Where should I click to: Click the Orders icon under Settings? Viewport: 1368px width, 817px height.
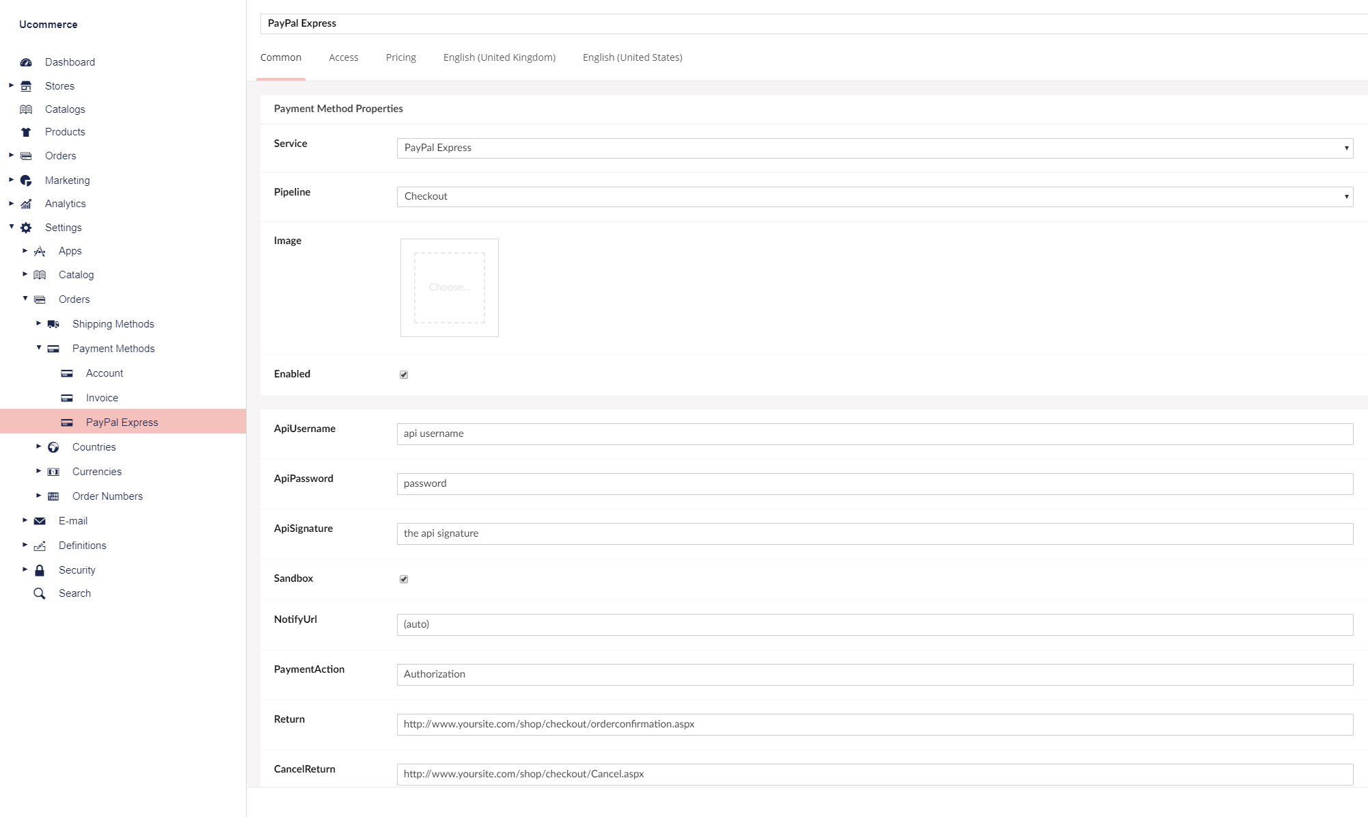point(40,299)
